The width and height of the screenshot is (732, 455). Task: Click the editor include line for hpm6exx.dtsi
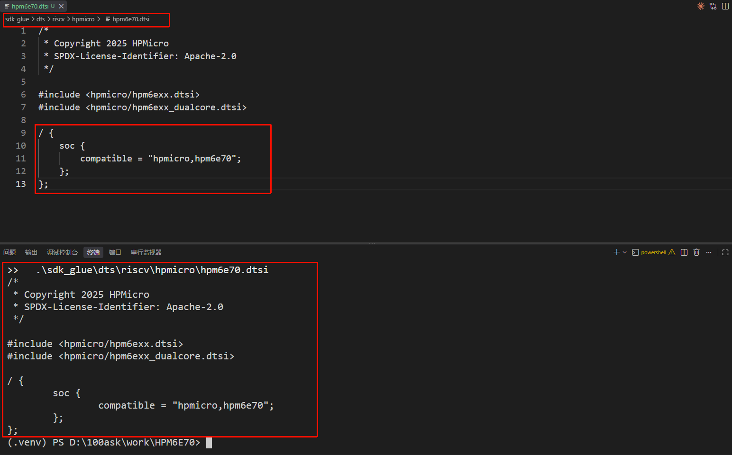119,94
